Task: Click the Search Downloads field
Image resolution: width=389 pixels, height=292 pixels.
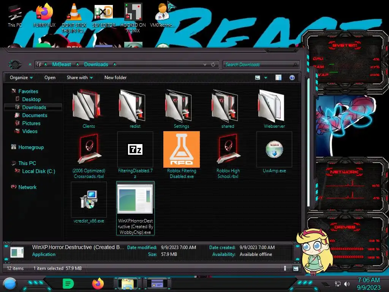Action: click(x=261, y=65)
